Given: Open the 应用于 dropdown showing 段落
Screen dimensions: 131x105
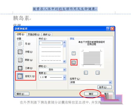Looking at the screenshot, I should [91, 82].
